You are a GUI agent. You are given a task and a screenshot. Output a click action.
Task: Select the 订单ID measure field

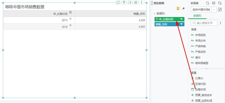click(x=199, y=78)
